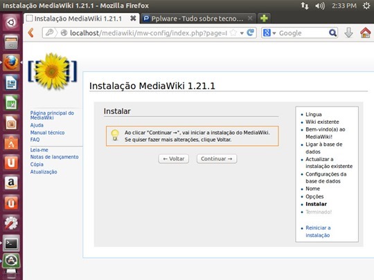
Task: Open the Cópia link
Action: coord(37,165)
